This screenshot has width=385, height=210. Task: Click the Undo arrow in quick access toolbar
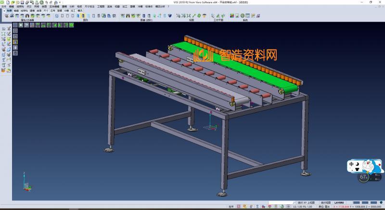(x=47, y=2)
